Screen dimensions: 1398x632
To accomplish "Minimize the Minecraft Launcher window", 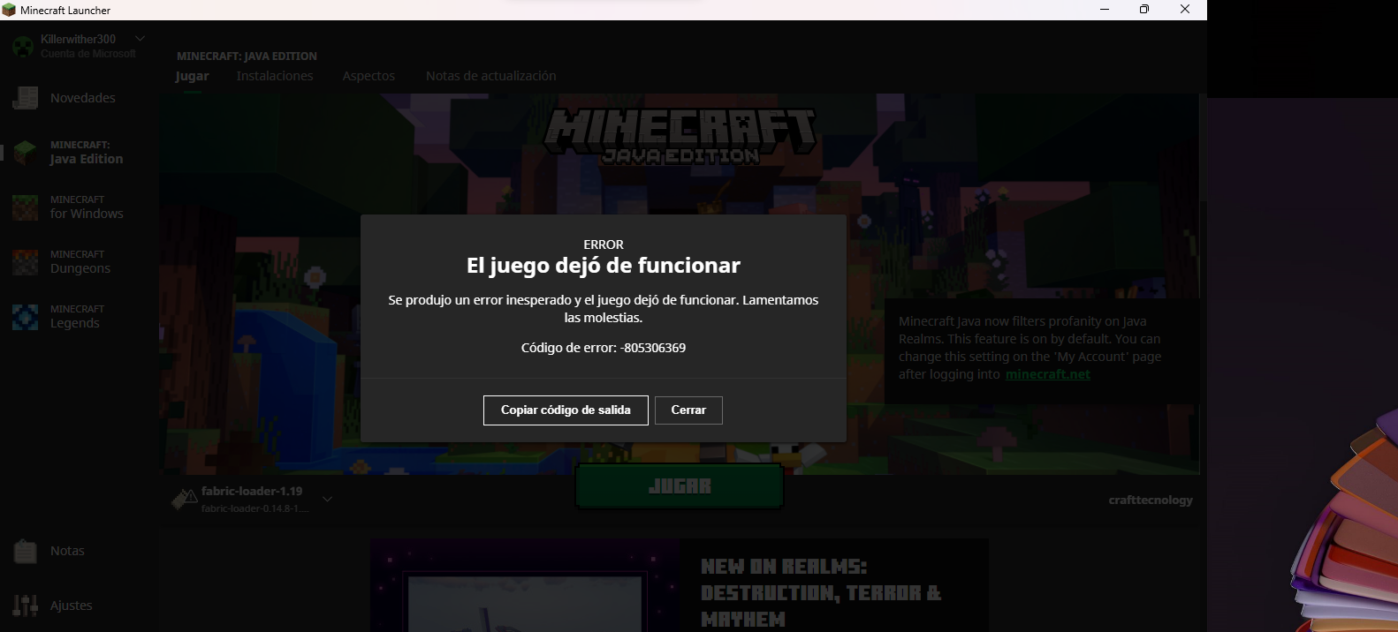I will click(1105, 10).
